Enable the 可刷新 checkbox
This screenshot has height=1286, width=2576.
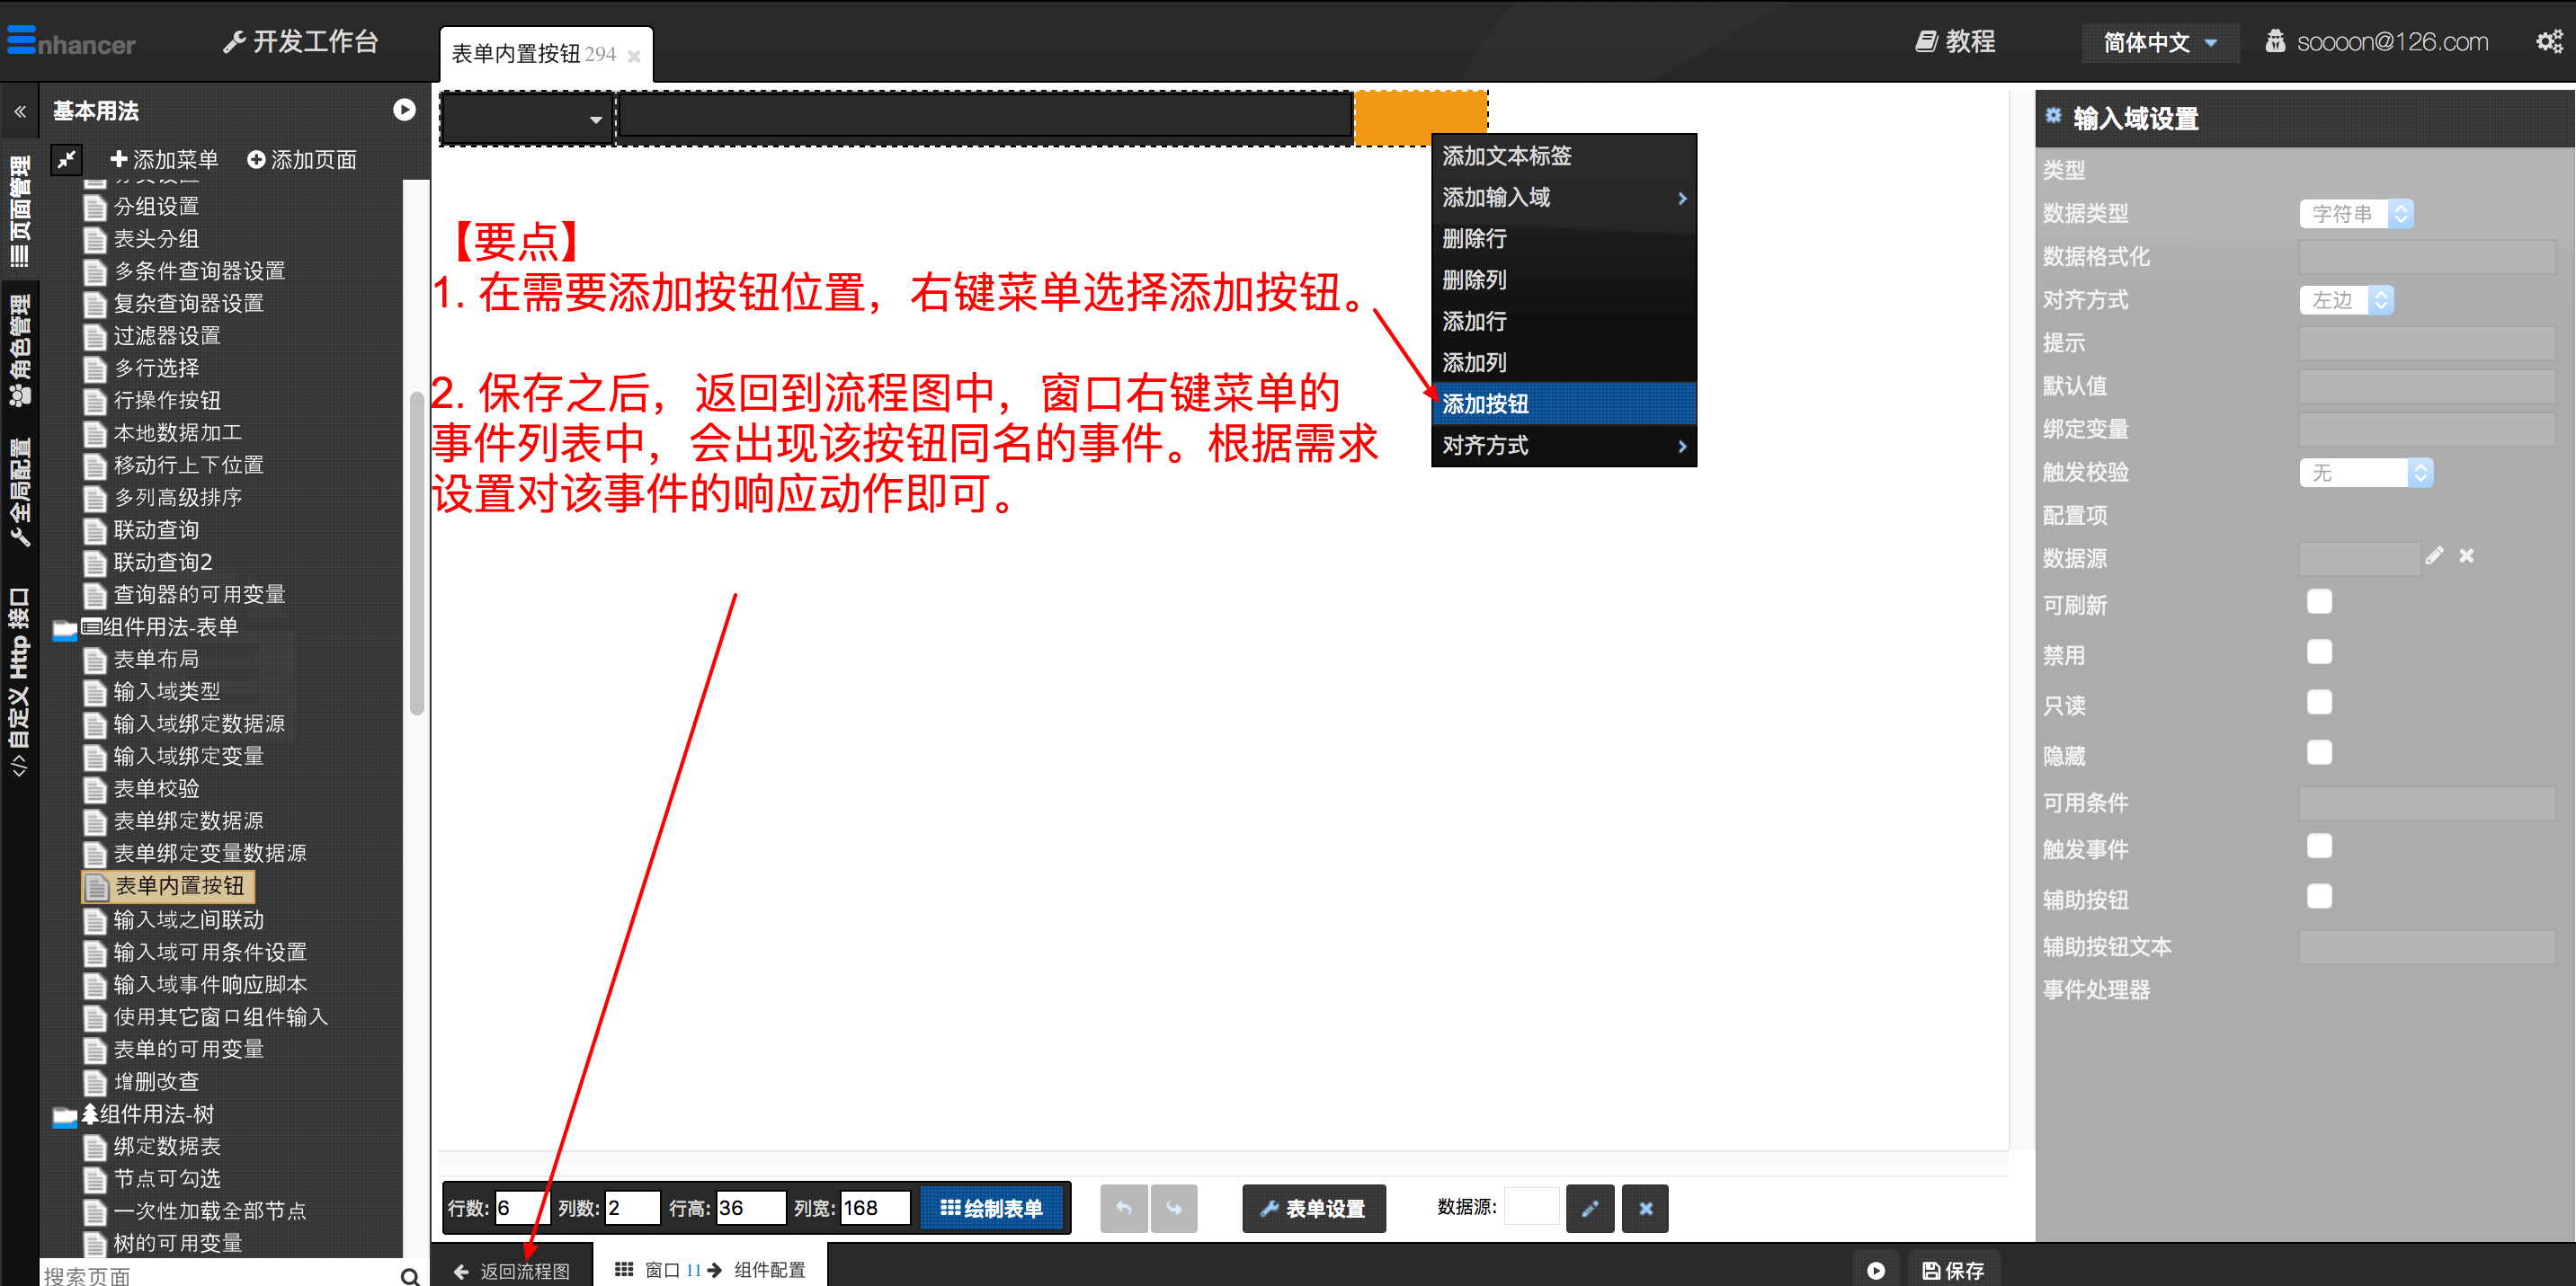tap(2319, 601)
